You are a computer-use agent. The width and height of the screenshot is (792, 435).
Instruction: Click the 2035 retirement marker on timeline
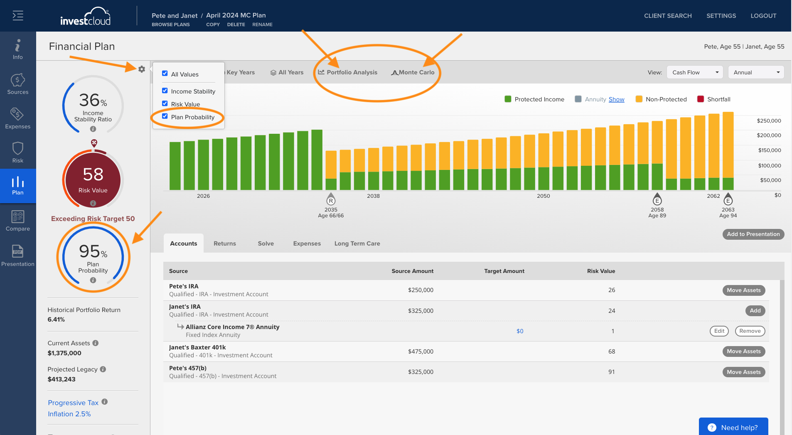[x=331, y=201]
